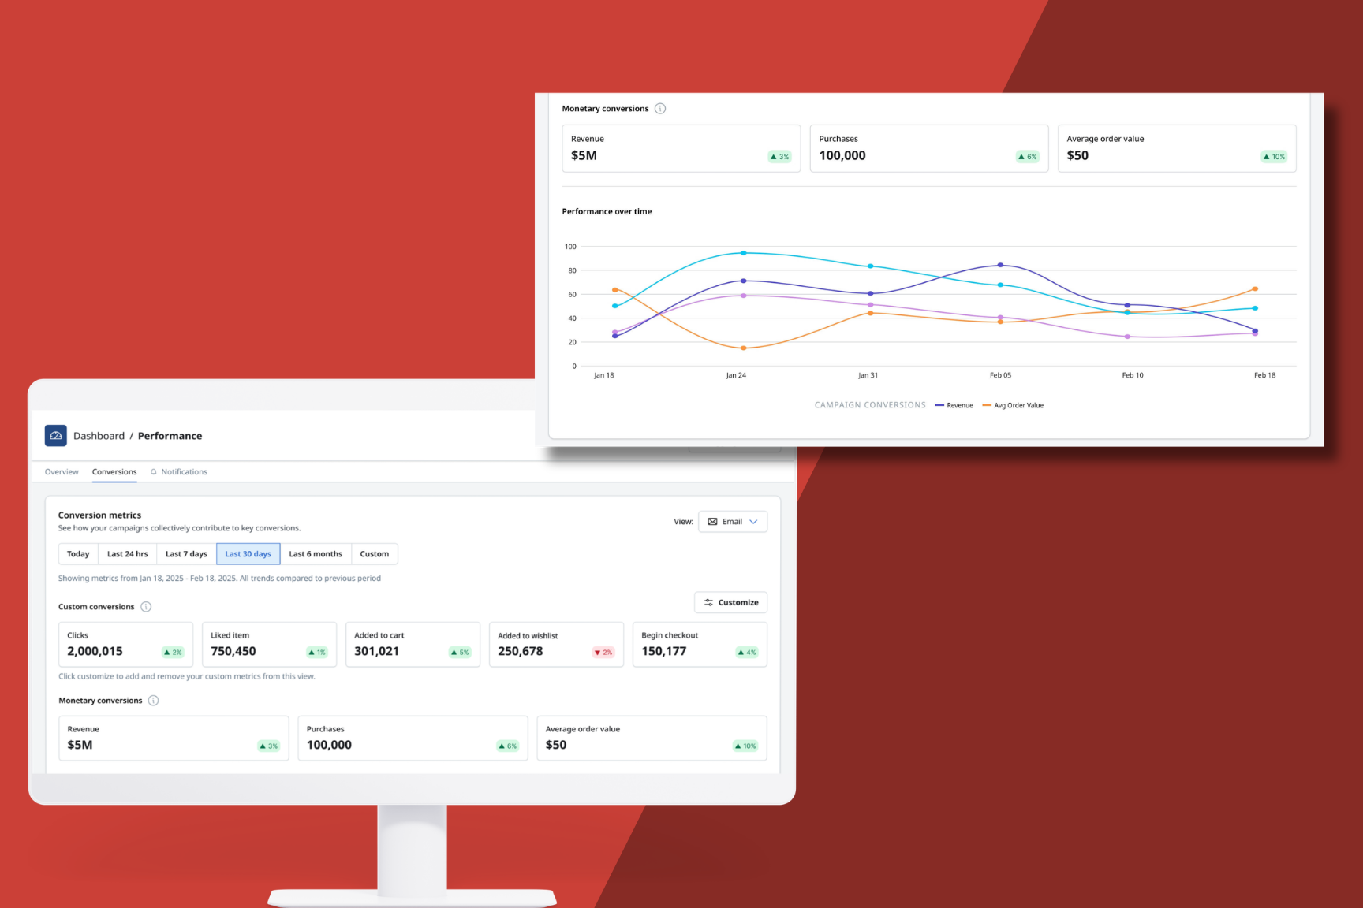The width and height of the screenshot is (1363, 908).
Task: Toggle the Revenue legend color swatch
Action: click(939, 405)
